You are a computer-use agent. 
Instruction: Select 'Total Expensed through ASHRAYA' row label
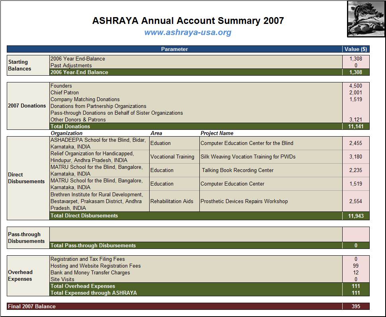(x=94, y=293)
